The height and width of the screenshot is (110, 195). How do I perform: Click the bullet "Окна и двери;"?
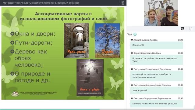pos(33,34)
